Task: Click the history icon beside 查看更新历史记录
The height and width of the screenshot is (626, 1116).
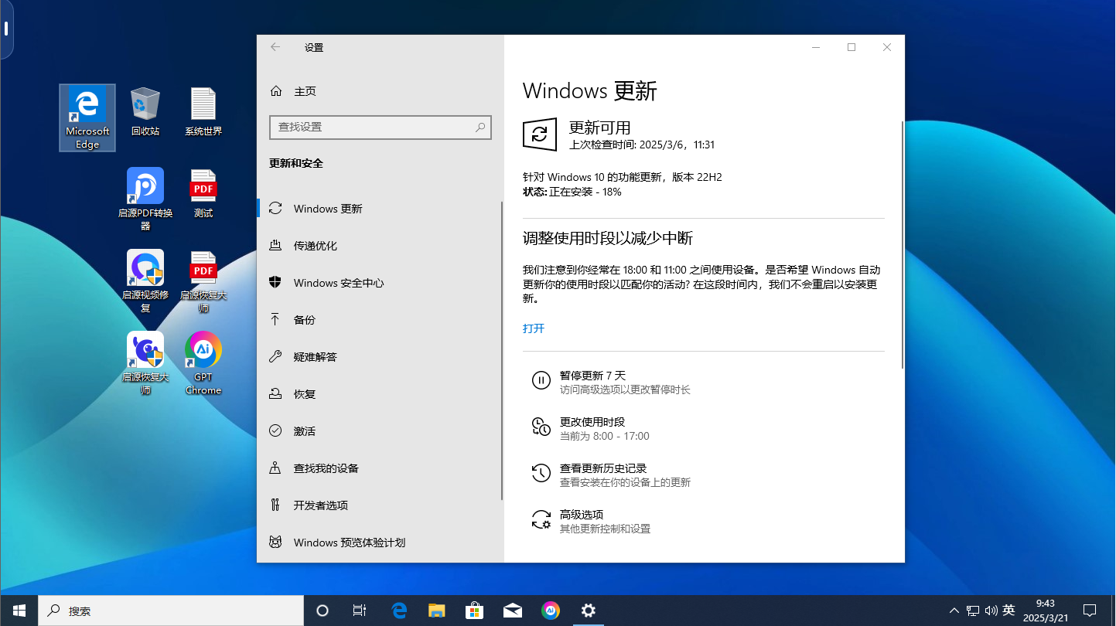Action: tap(541, 472)
